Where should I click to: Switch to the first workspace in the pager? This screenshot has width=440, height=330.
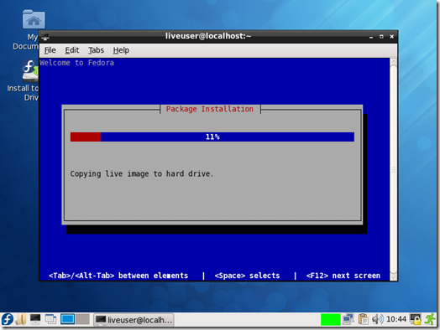(x=68, y=319)
